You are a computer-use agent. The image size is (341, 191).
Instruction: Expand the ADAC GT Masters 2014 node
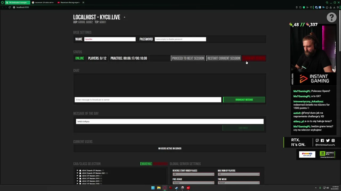(x=78, y=179)
